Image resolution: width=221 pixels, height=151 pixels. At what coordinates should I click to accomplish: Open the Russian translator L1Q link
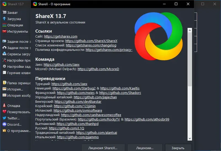point(66,128)
